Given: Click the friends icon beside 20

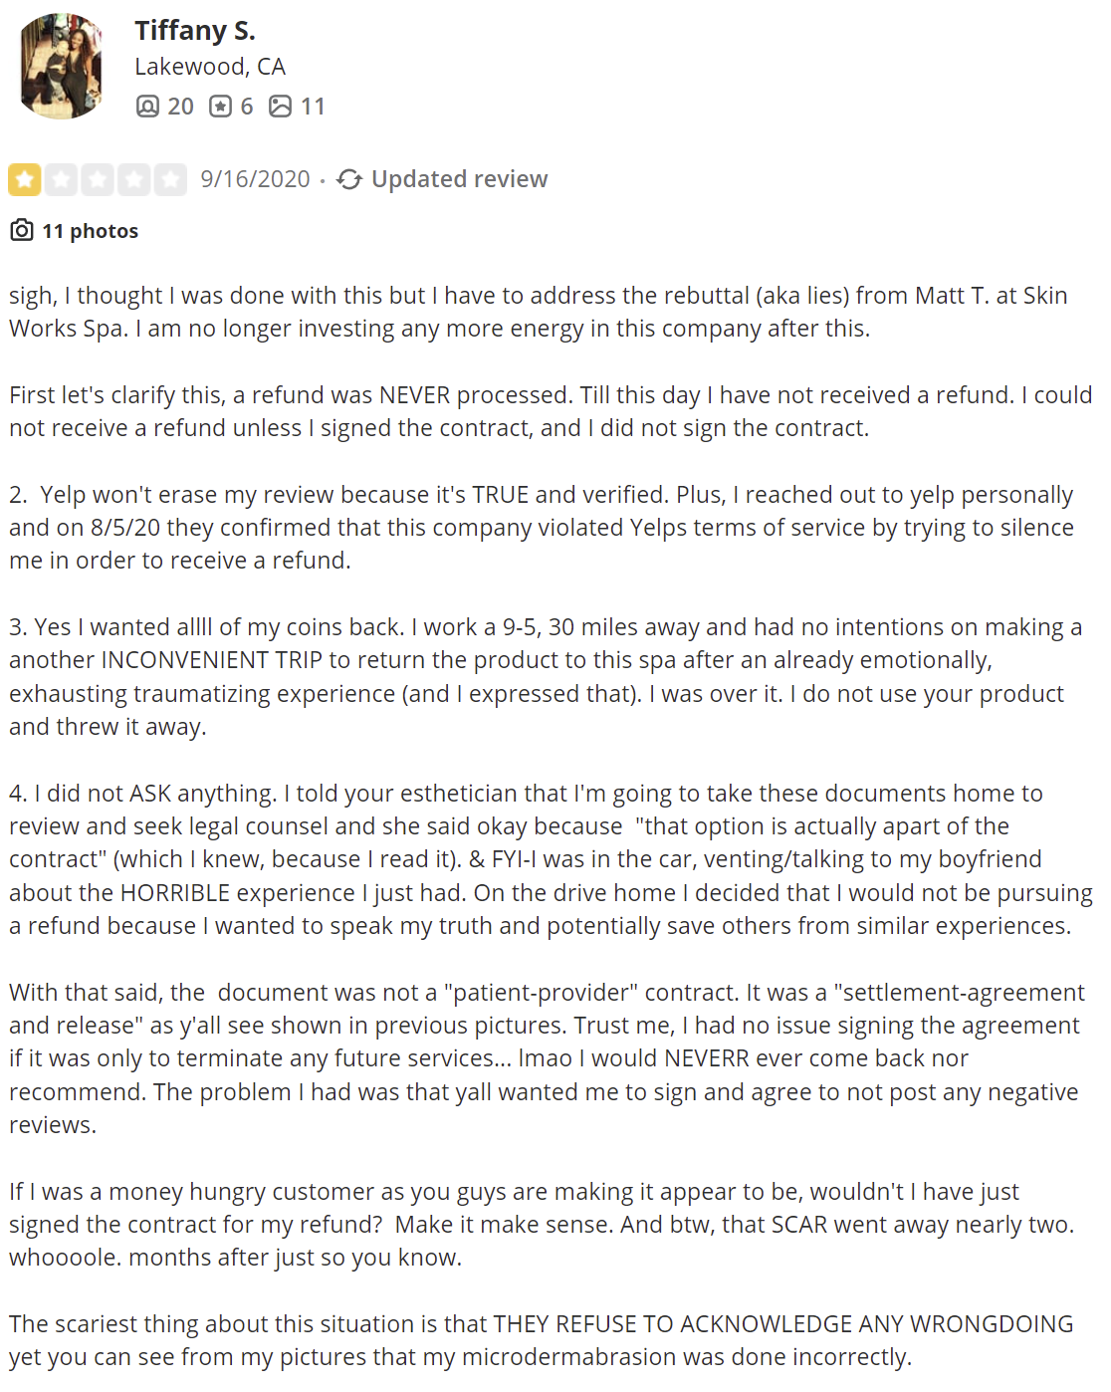Looking at the screenshot, I should pos(147,107).
